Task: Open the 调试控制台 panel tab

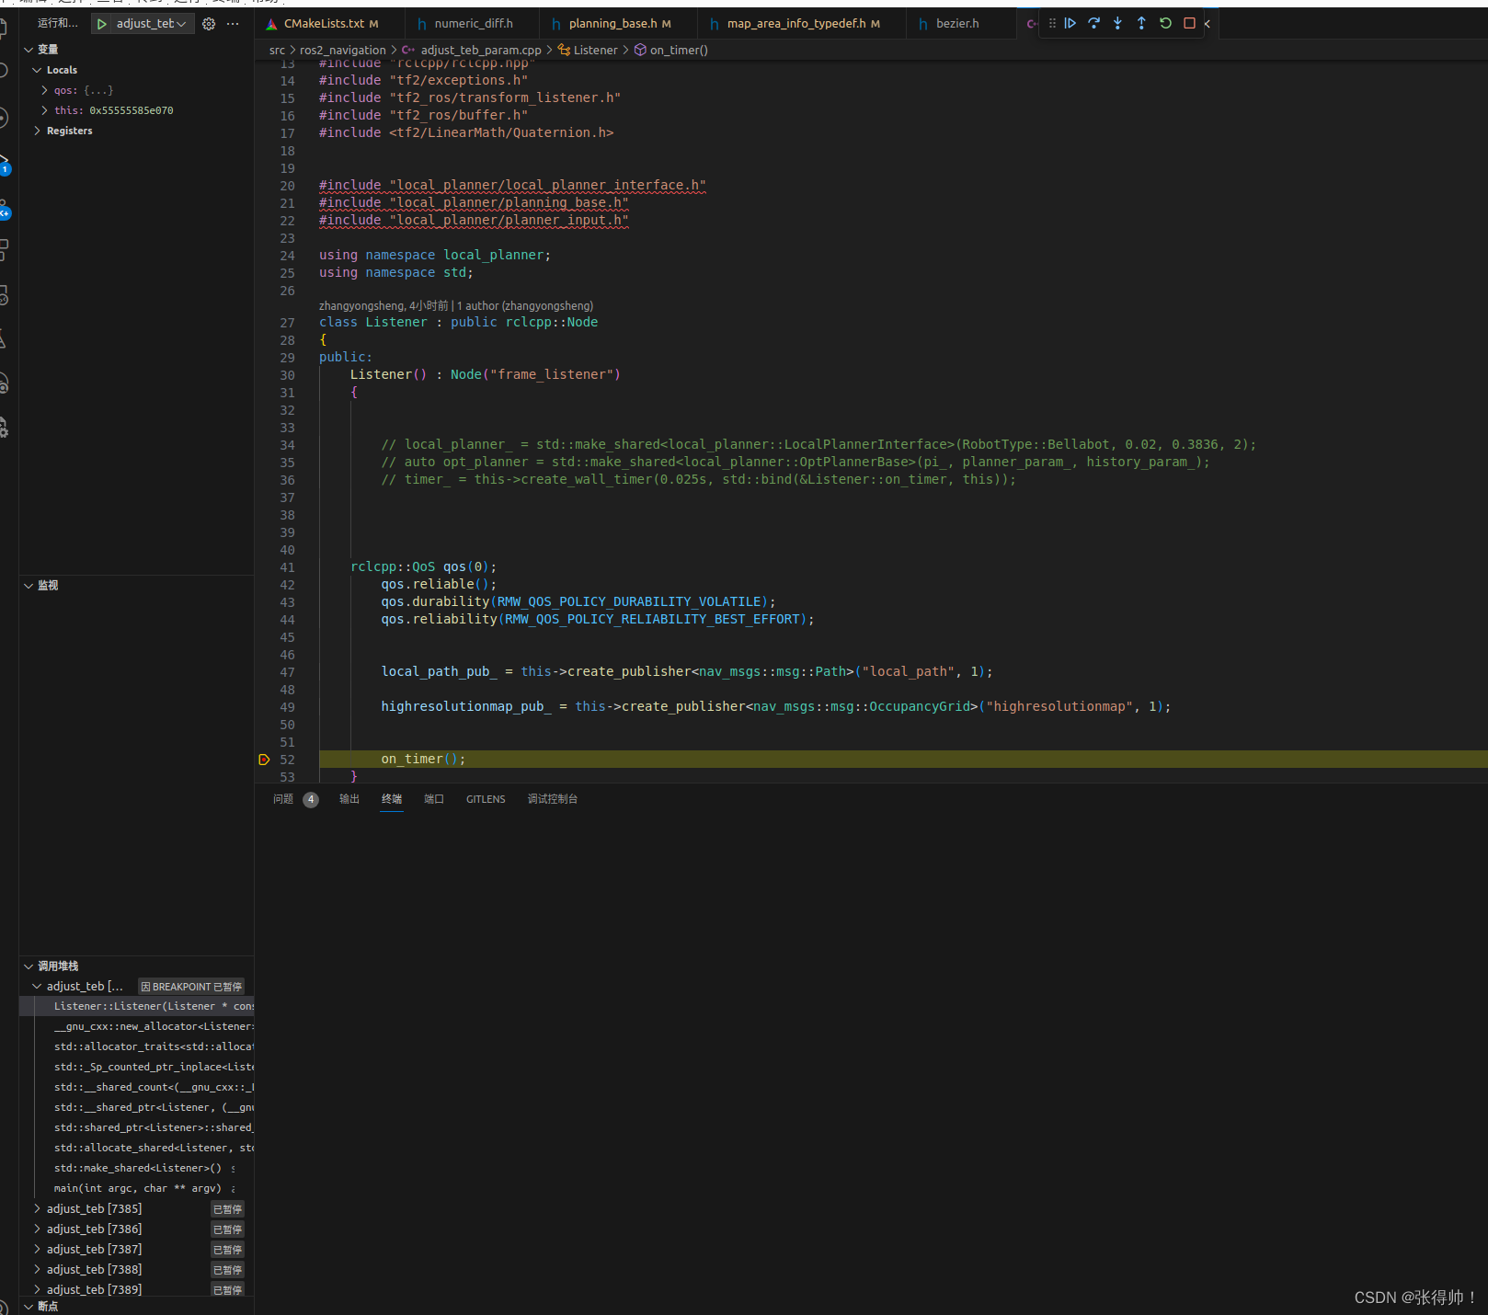Action: tap(552, 799)
